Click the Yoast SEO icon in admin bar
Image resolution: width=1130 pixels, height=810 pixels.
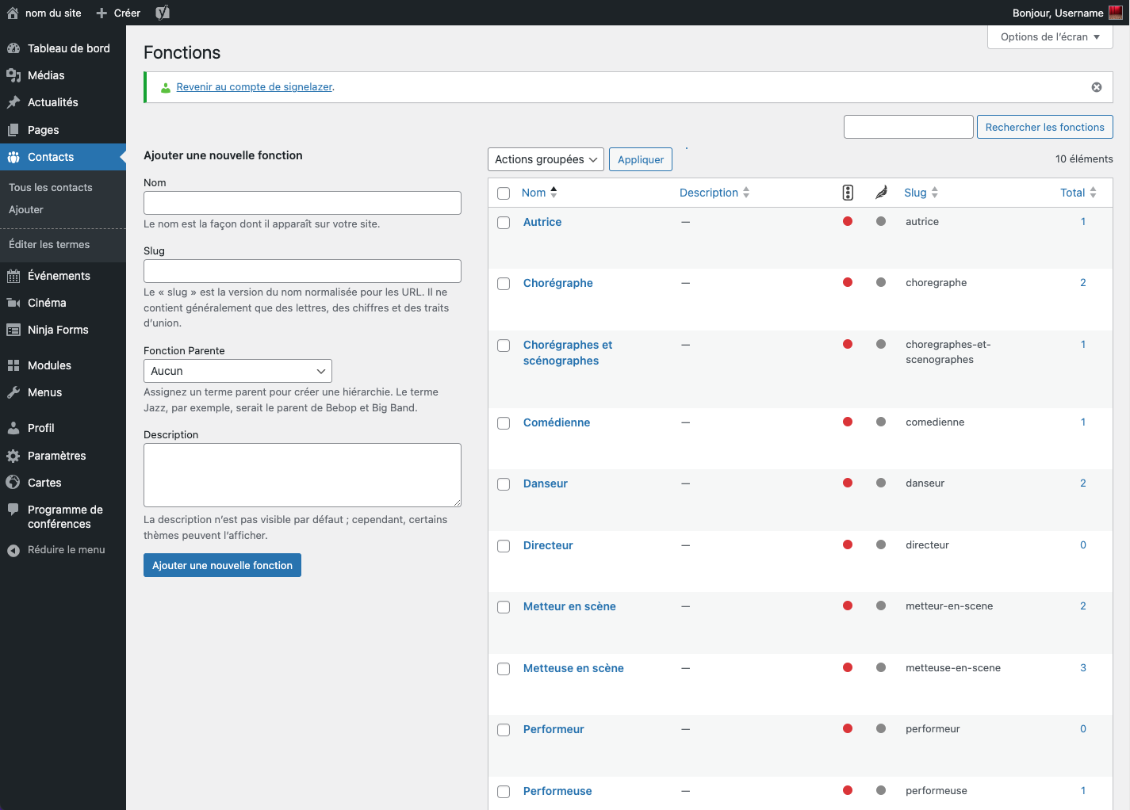(x=163, y=13)
